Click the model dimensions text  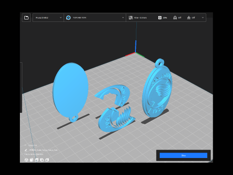click(33, 155)
